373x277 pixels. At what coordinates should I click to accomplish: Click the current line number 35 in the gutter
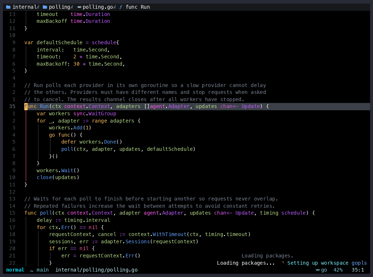(12, 107)
